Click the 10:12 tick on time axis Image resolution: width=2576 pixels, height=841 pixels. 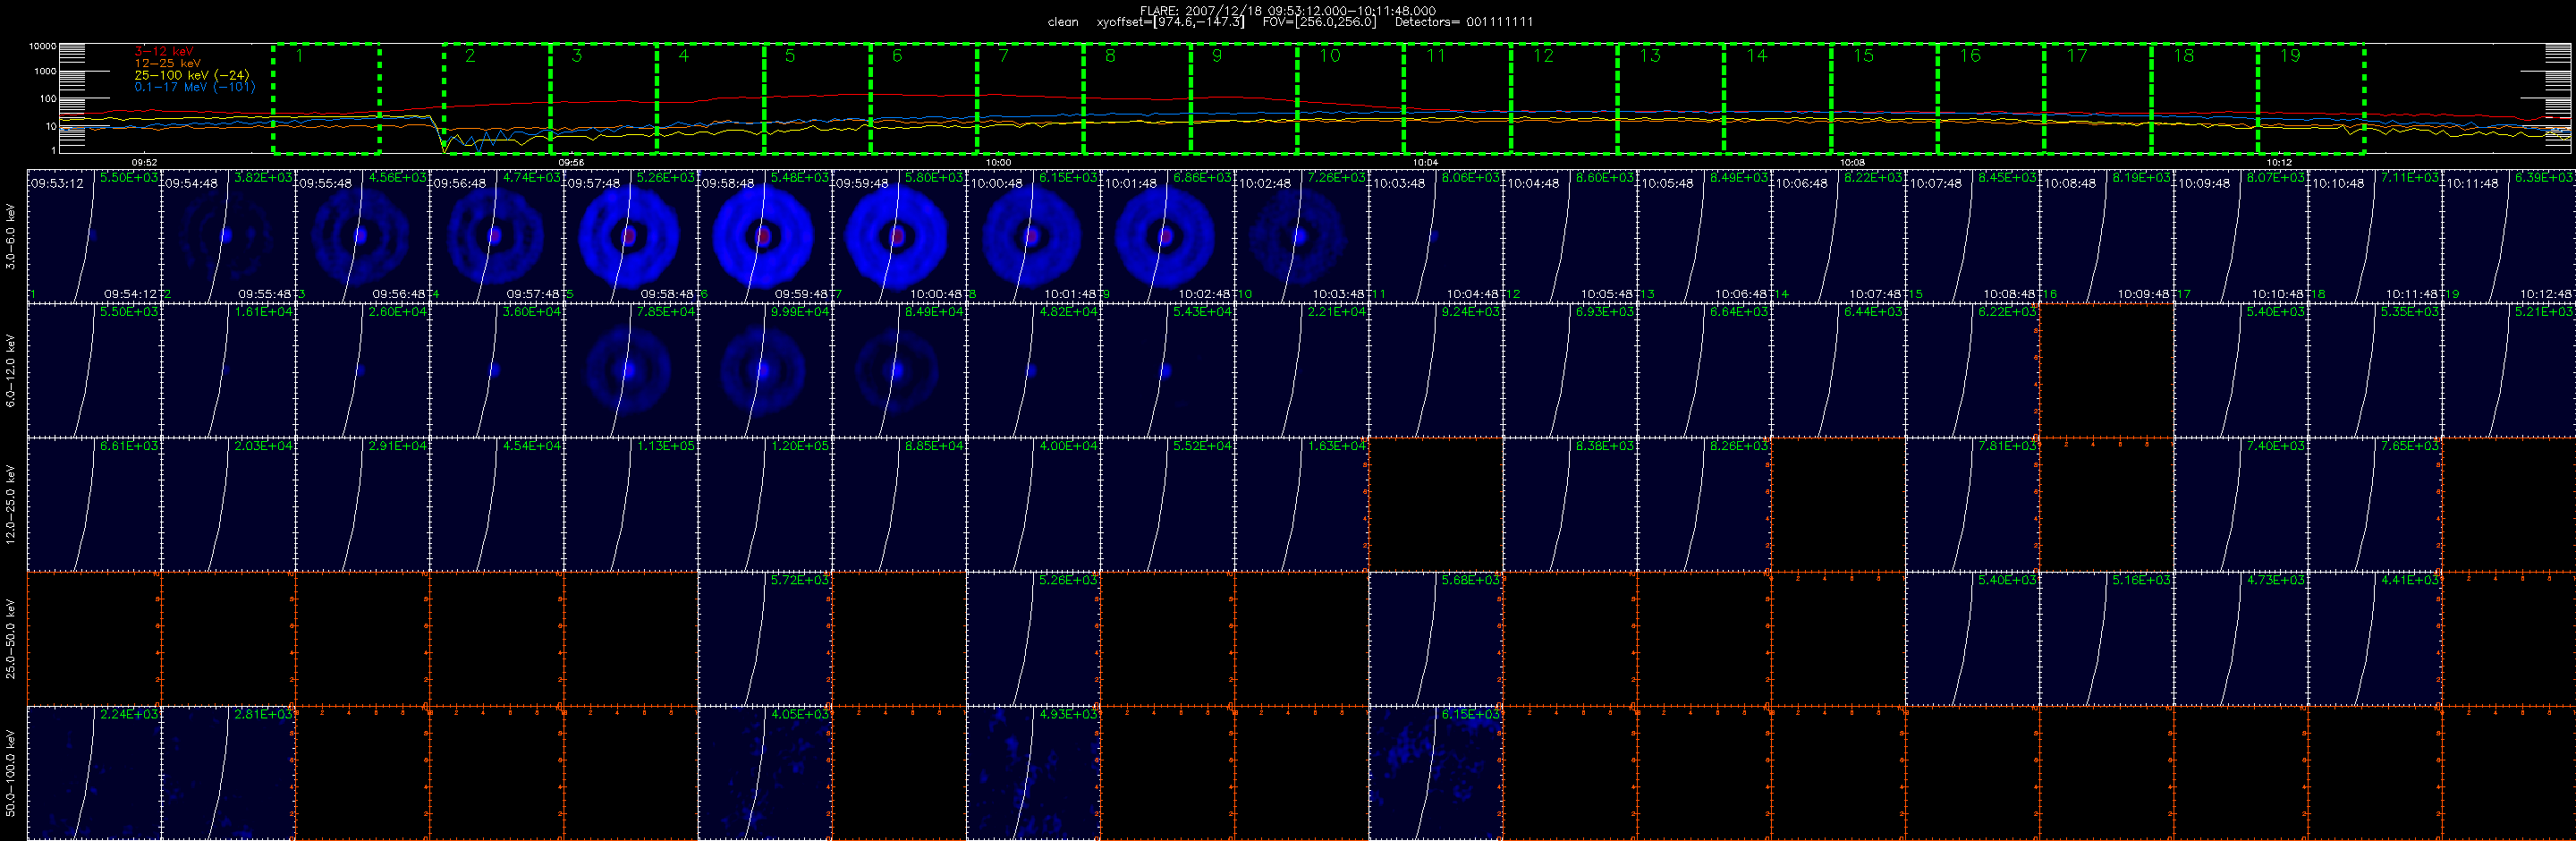[x=2279, y=162]
